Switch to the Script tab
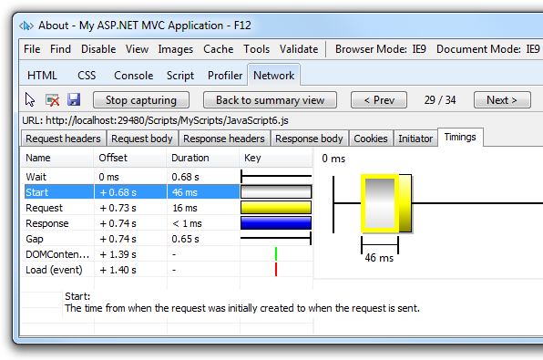The image size is (543, 360). (180, 76)
